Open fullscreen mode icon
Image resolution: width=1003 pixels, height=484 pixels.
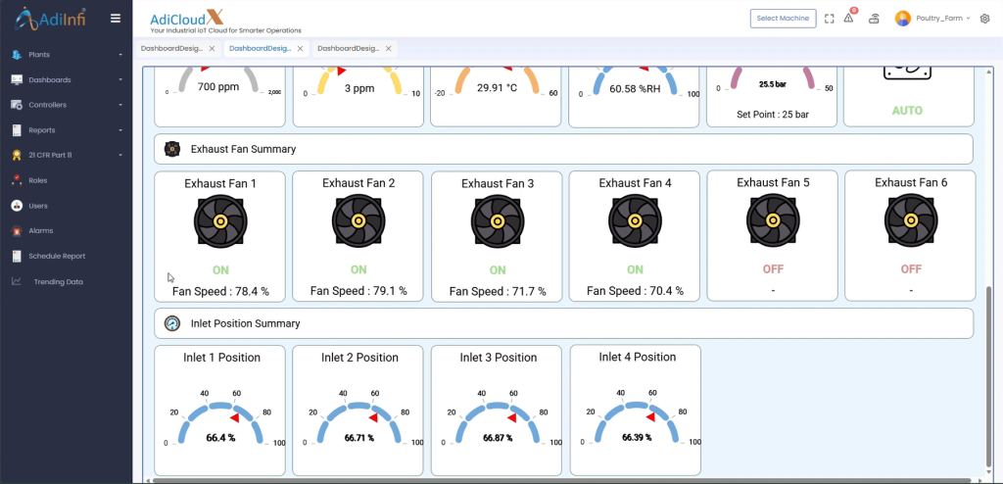pos(829,19)
